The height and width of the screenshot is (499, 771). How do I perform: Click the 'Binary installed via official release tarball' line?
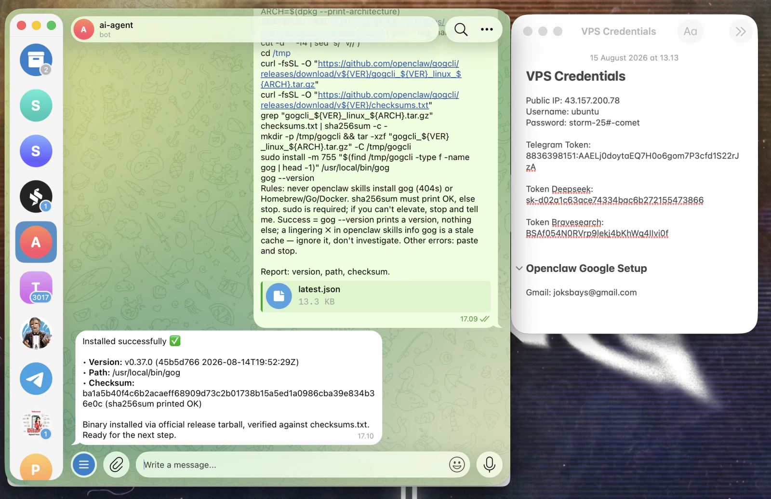pyautogui.click(x=226, y=425)
